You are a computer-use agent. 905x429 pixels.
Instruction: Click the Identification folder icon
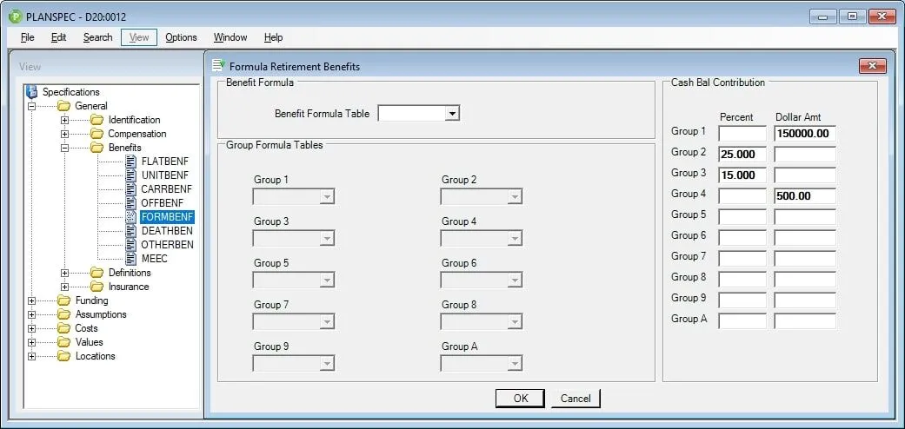(97, 120)
